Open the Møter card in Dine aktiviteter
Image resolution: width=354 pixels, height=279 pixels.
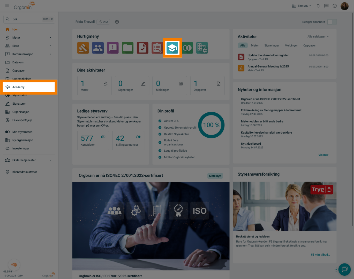(94, 86)
